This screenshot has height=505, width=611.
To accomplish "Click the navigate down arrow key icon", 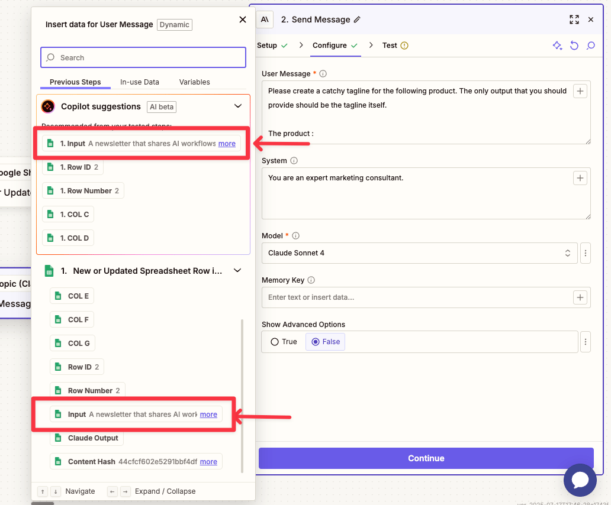I will pyautogui.click(x=56, y=491).
